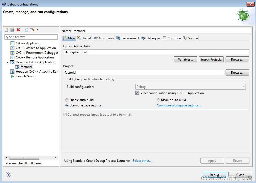Open the Common tab
Screen dimensions: 256x183
pos(172,38)
